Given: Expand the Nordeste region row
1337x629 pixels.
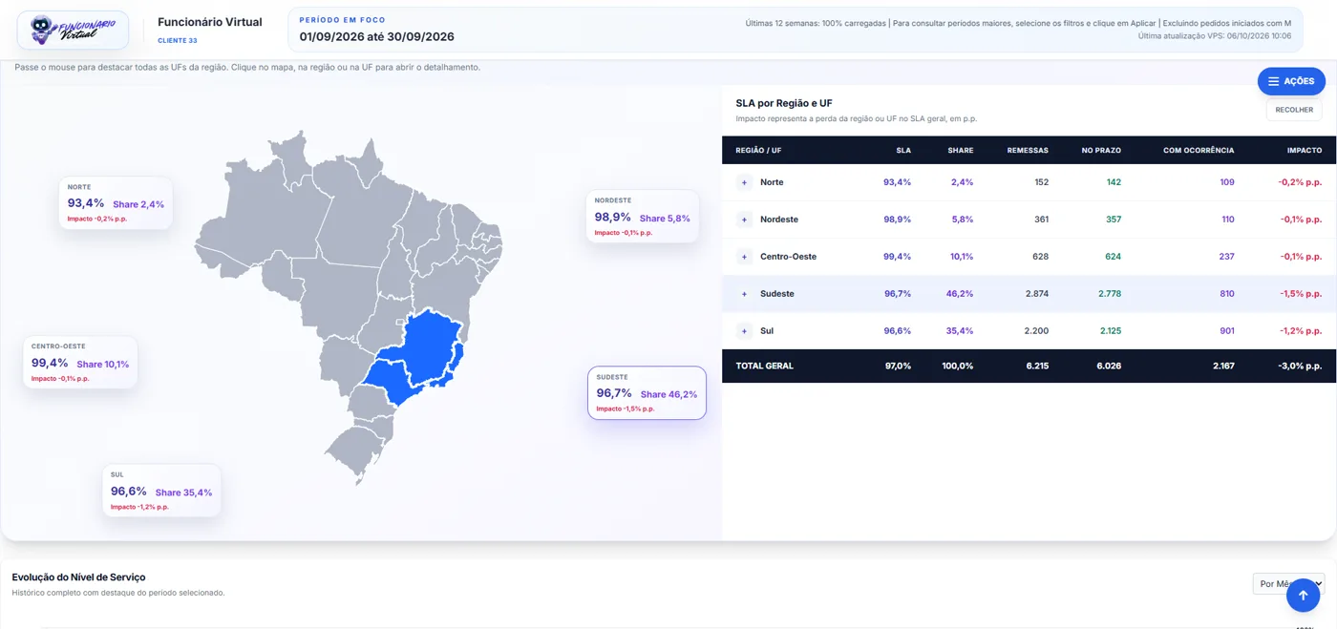Looking at the screenshot, I should coord(744,220).
